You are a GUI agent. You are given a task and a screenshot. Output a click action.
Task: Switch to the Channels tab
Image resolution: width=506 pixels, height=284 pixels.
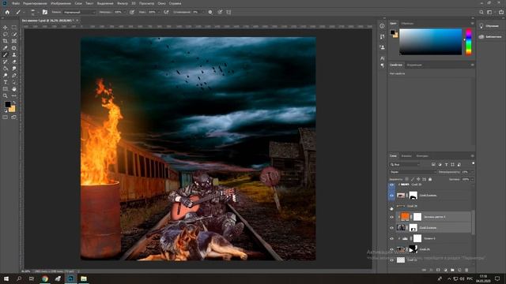click(x=406, y=156)
